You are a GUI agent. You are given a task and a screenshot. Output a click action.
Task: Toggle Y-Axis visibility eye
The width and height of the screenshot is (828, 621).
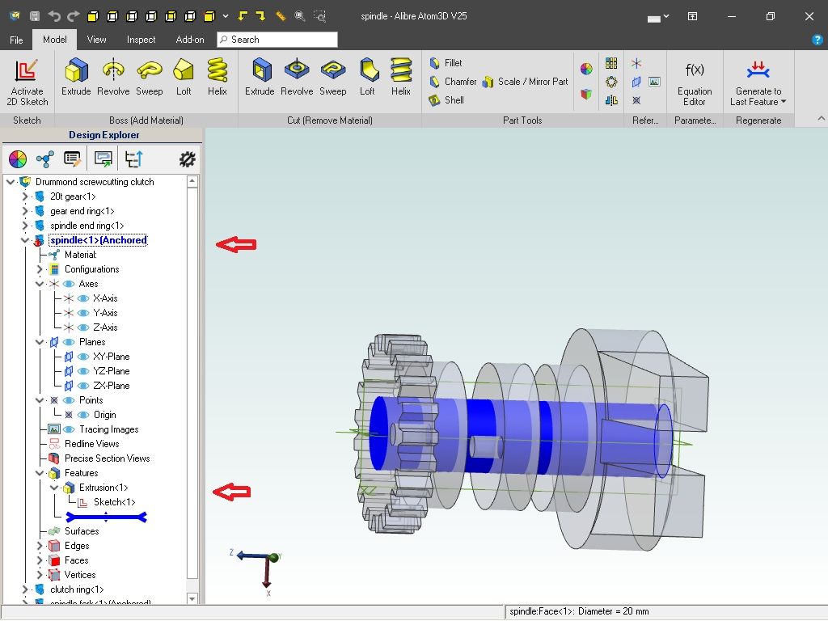click(83, 313)
